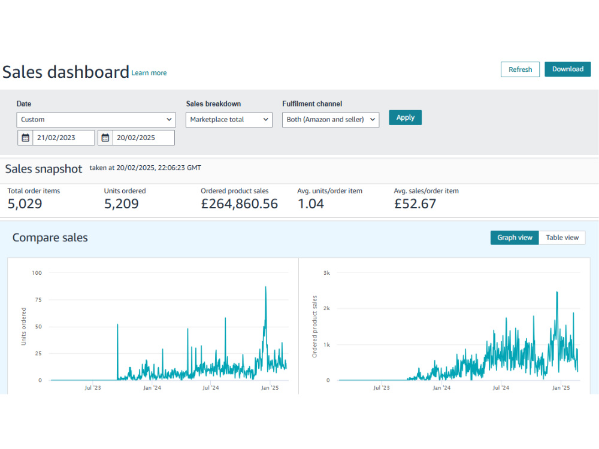Edit the 21/02/2023 start date field

64,138
